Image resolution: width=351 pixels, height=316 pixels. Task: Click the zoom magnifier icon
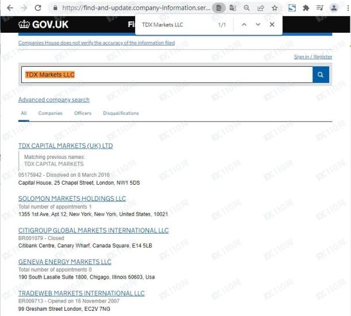(x=246, y=8)
